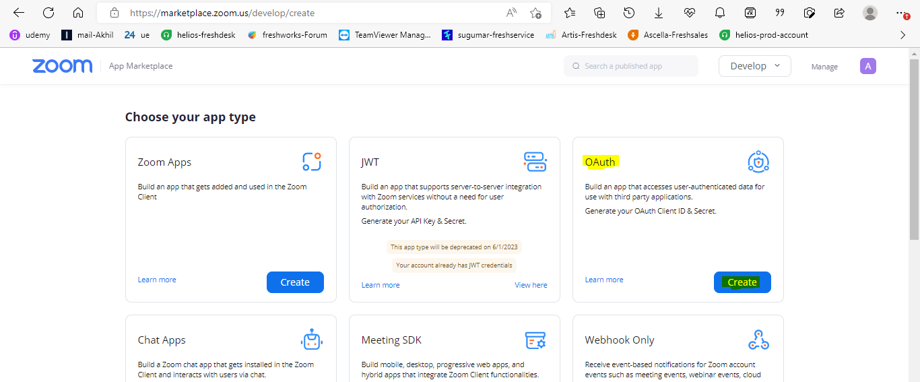The height and width of the screenshot is (382, 920).
Task: Click Create on the Zoom Apps card
Action: [295, 282]
